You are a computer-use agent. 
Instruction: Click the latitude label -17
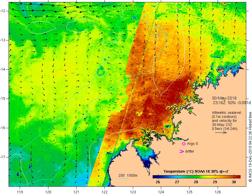point(3,157)
